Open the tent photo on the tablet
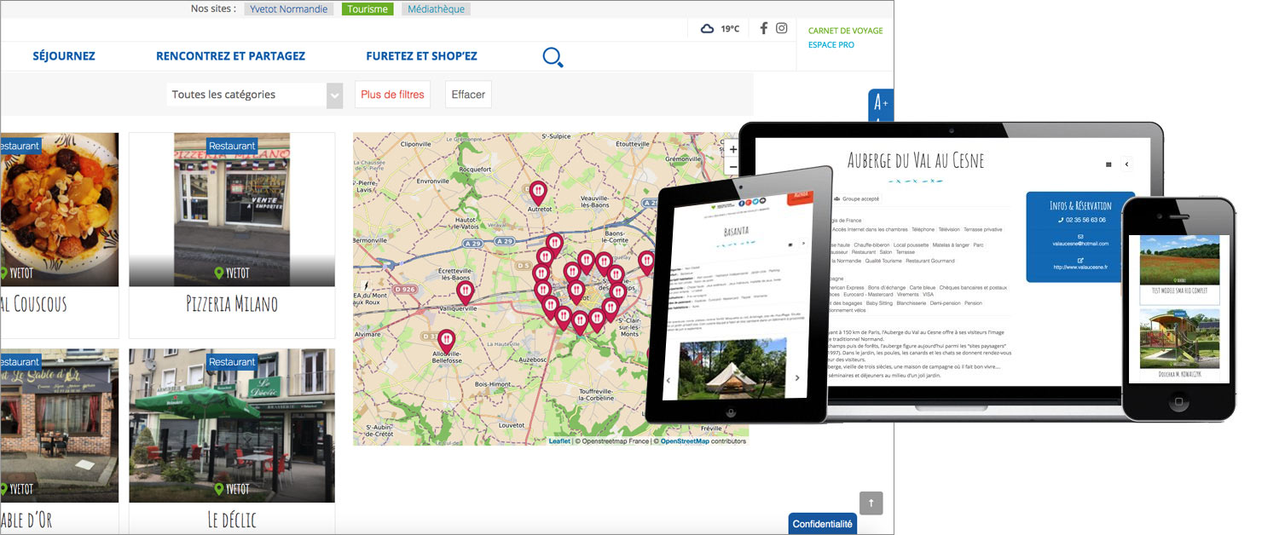Viewport: 1279px width, 535px height. pyautogui.click(x=733, y=370)
